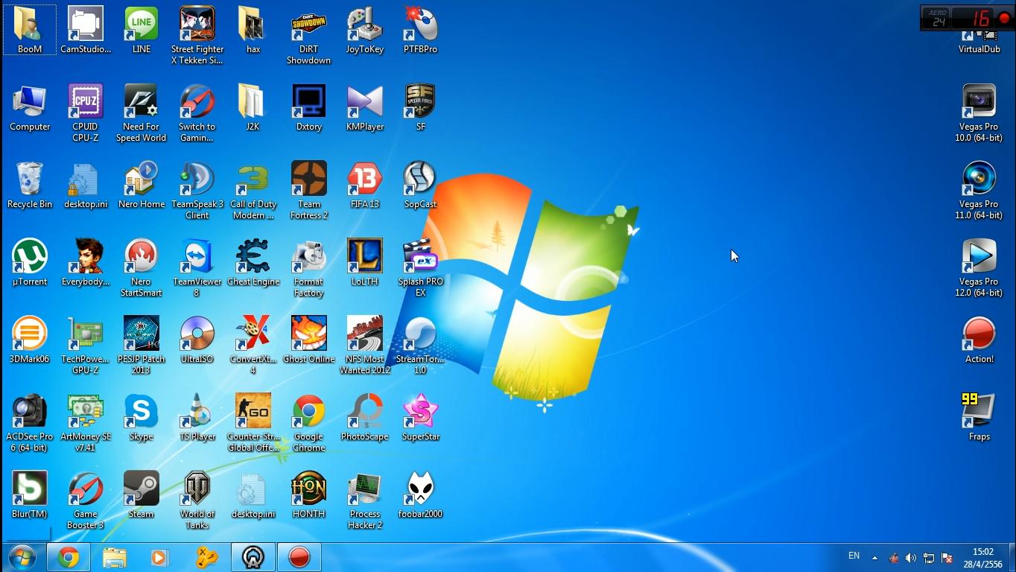Select the Vegas Pro 10.0 shortcut
This screenshot has width=1016, height=572.
[x=980, y=112]
